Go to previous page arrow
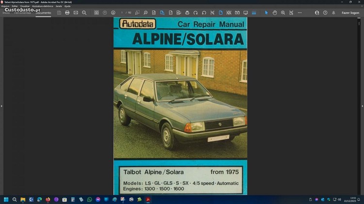 pos(105,13)
